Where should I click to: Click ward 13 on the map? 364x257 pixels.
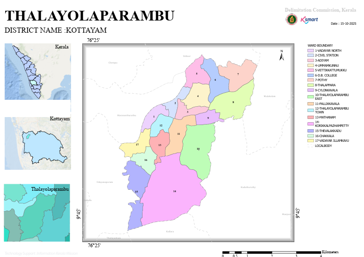[159, 145]
